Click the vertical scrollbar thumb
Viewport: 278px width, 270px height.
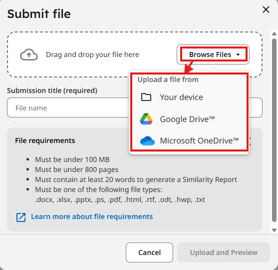tap(275, 130)
